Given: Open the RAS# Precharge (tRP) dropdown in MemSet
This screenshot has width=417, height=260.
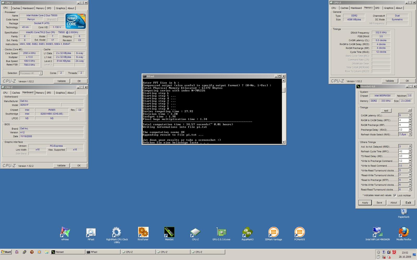Looking at the screenshot, I should (x=410, y=125).
